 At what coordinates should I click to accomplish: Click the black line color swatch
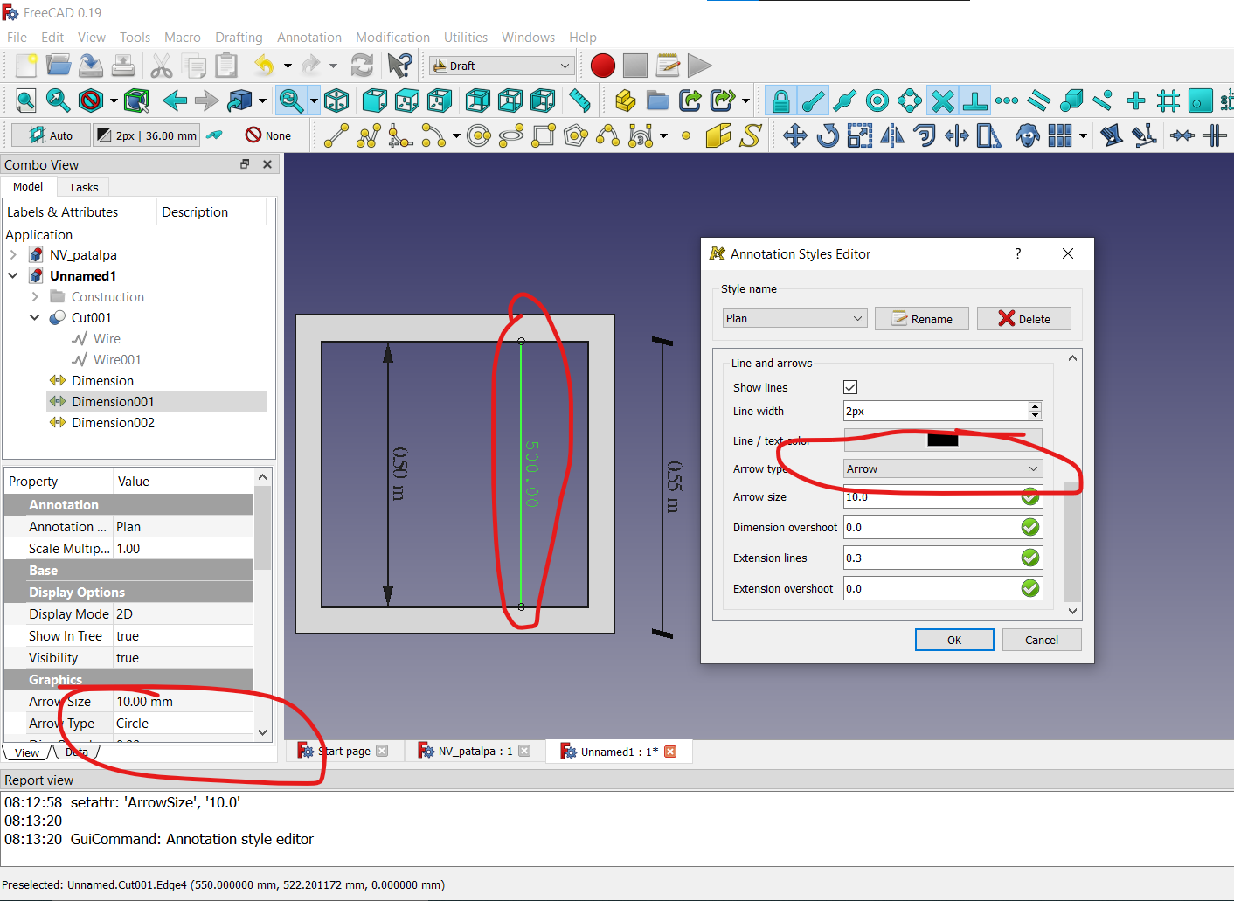click(942, 440)
